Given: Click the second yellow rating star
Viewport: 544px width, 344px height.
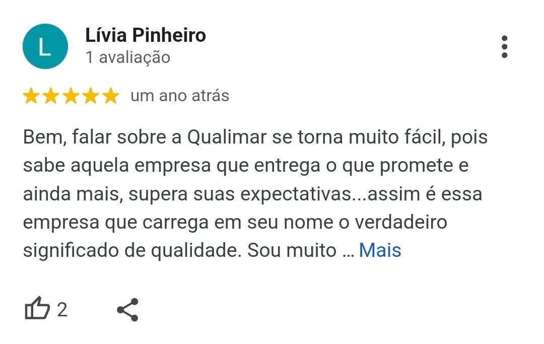Looking at the screenshot, I should [x=51, y=96].
